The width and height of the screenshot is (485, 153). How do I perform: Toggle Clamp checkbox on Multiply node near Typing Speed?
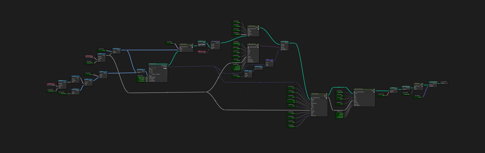tap(99, 58)
